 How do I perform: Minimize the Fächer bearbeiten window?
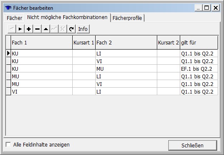tap(198, 8)
